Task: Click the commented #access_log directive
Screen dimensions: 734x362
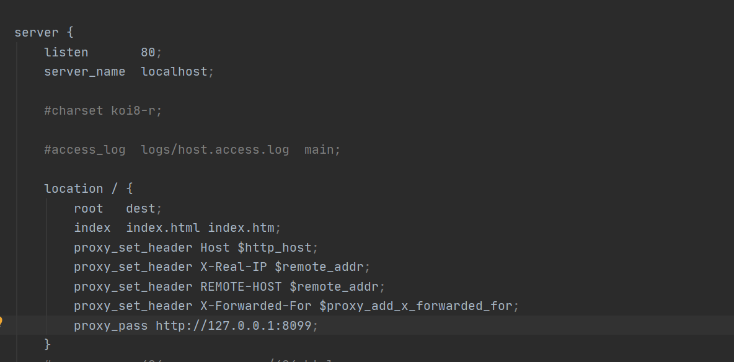Action: coord(85,150)
